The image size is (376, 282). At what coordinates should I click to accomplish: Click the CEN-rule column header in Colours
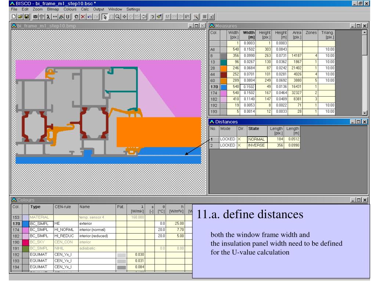(66, 209)
